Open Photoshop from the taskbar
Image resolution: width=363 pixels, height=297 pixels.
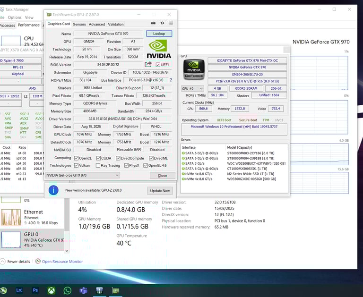point(35,290)
